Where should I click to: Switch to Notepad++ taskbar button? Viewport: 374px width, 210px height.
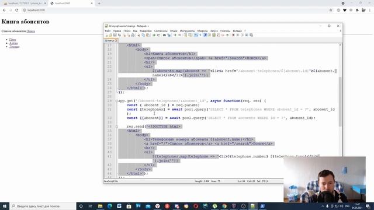(252, 206)
